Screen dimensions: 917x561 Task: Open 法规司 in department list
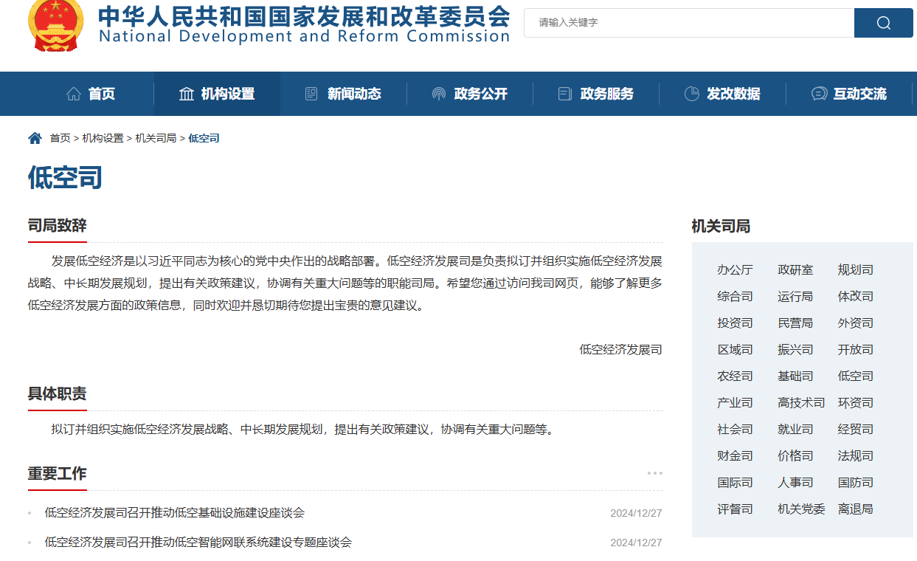point(855,455)
